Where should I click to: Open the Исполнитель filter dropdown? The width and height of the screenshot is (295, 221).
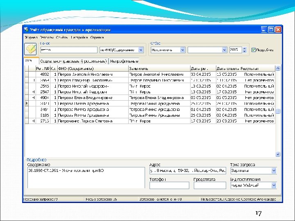click(182, 50)
